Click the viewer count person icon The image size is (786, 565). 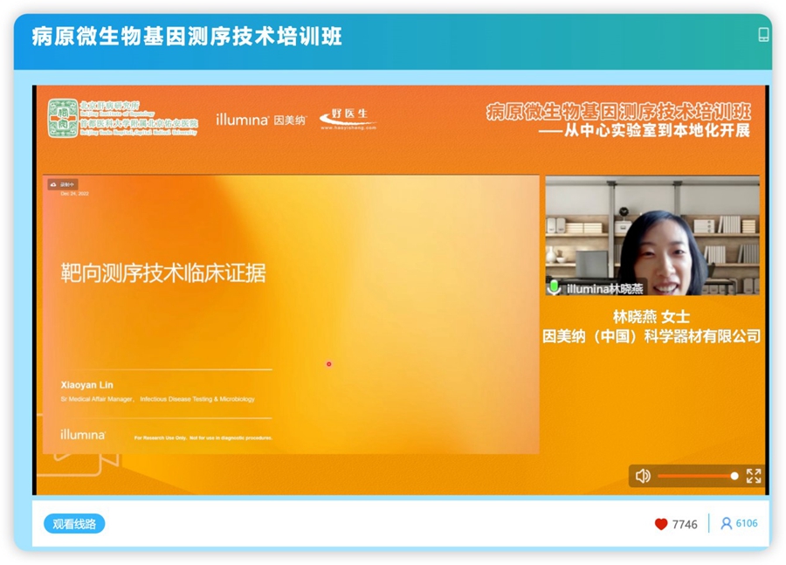click(726, 524)
